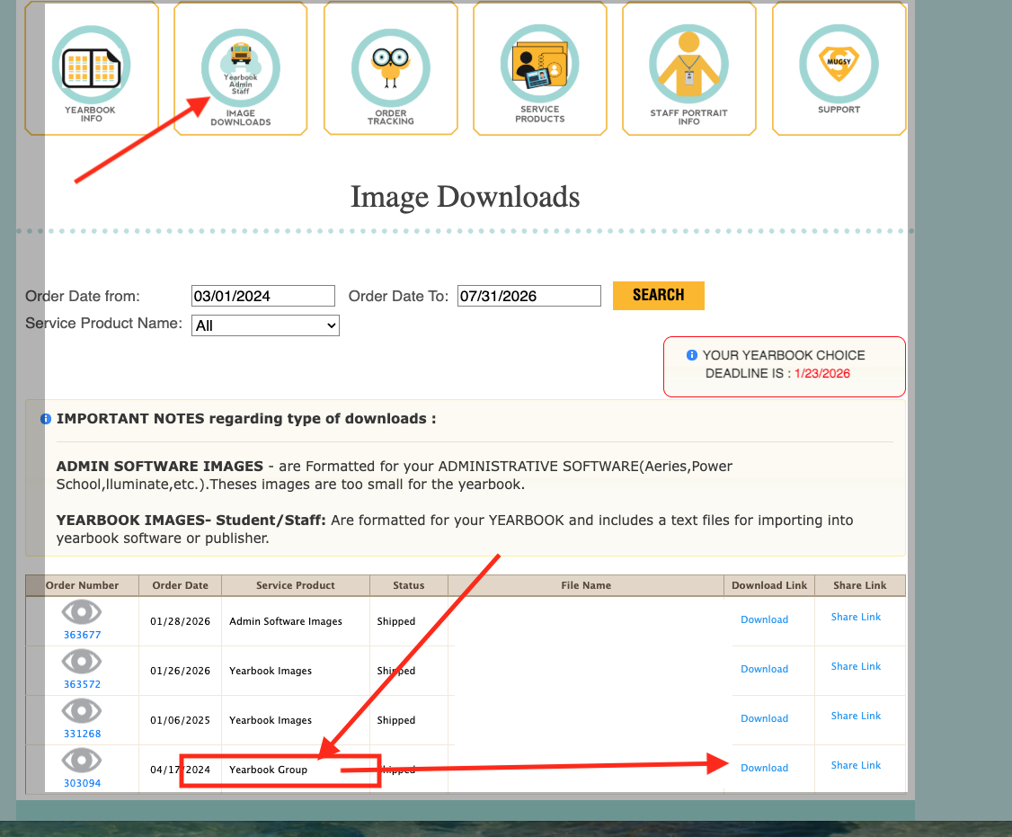Click the Order Date column header
Screen dimensions: 1012x837
coord(180,585)
